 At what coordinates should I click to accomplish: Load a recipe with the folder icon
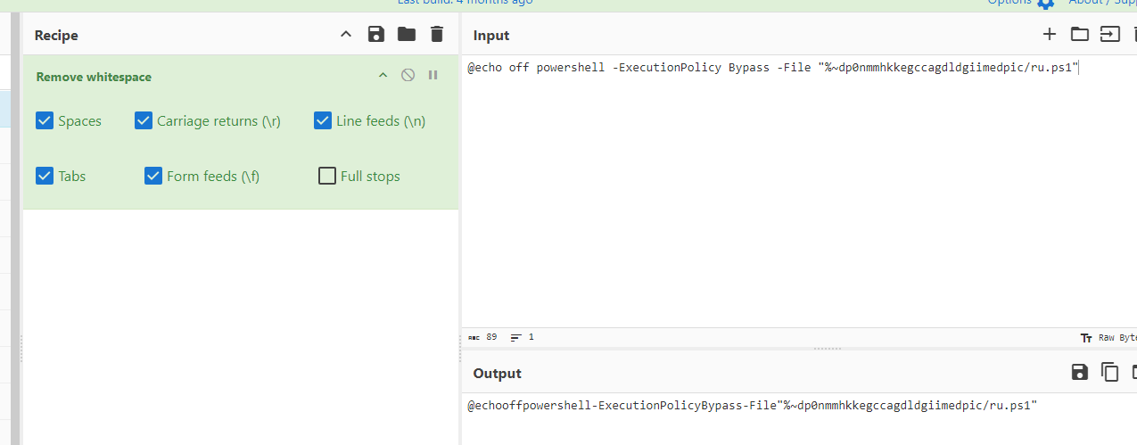click(407, 35)
